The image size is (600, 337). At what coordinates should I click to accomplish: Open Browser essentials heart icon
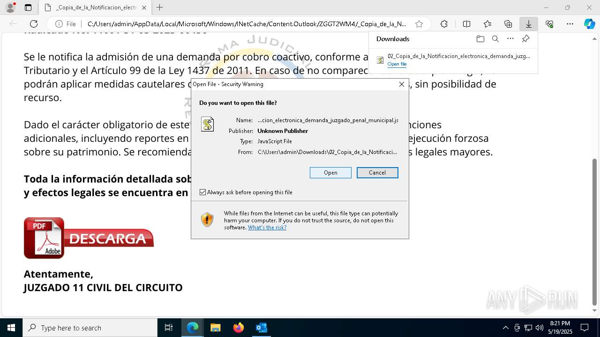(549, 24)
